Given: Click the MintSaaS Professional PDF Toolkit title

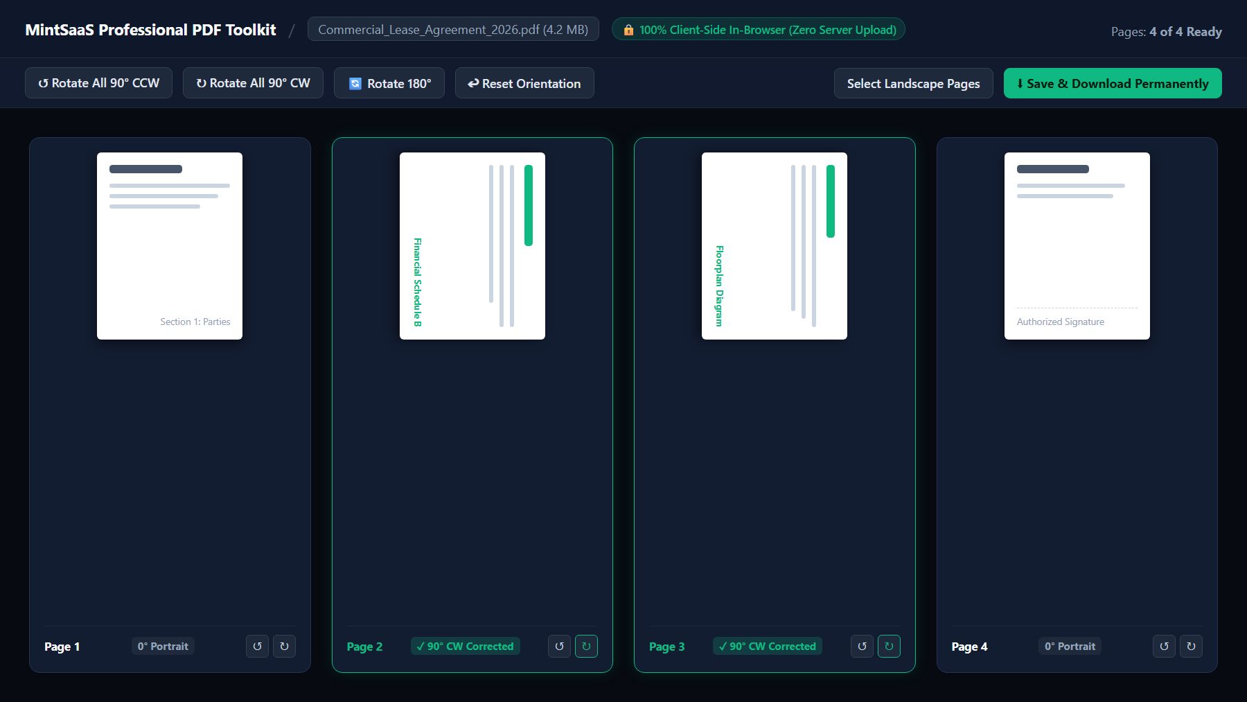Looking at the screenshot, I should pos(150,30).
